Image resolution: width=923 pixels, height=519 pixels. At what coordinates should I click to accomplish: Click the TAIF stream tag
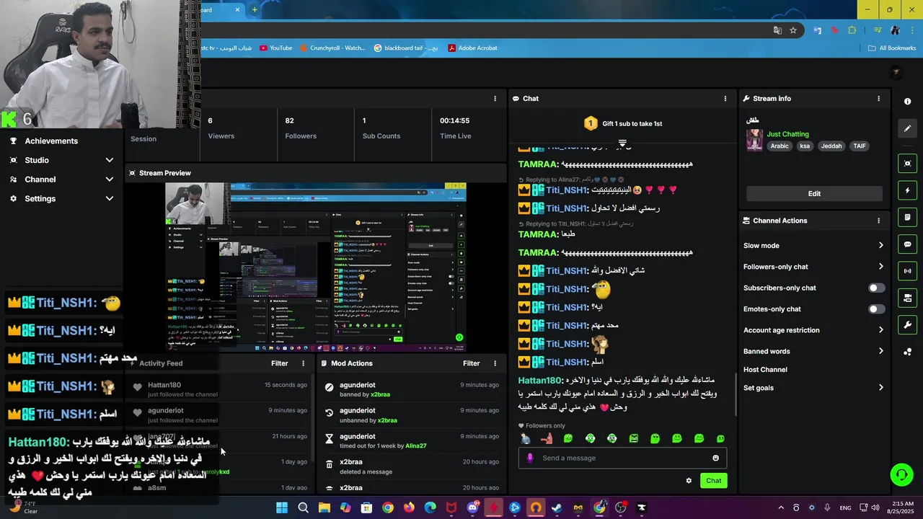(860, 146)
